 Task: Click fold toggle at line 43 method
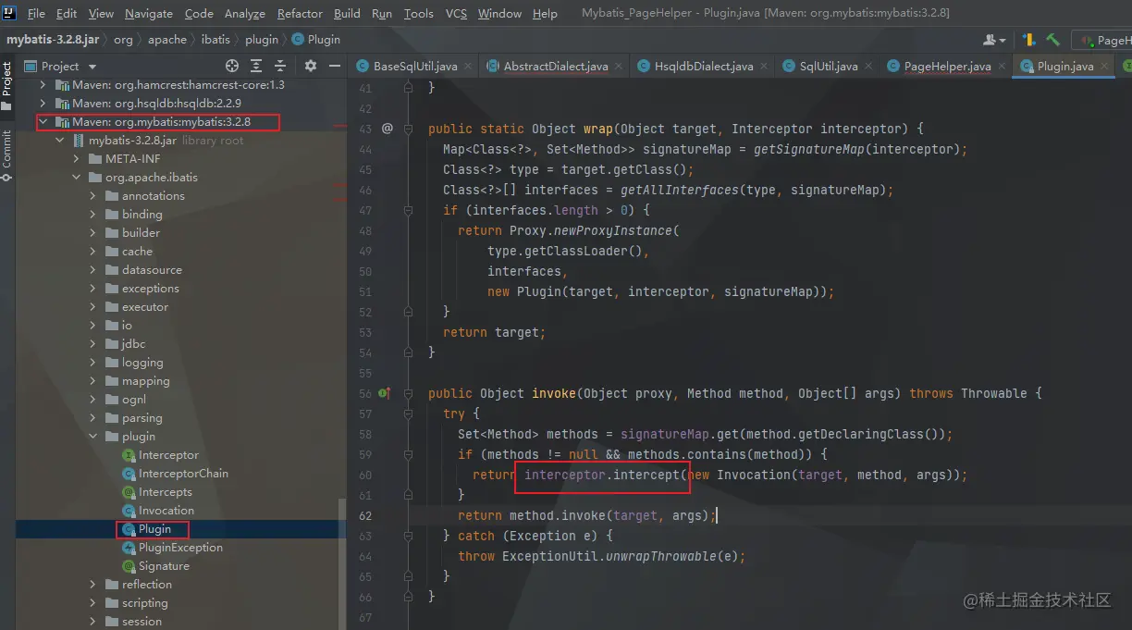pyautogui.click(x=407, y=129)
